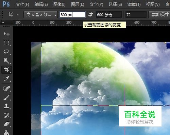Open the 图像(I) menu
Viewport: 170px width, 135px height.
pos(60,4)
